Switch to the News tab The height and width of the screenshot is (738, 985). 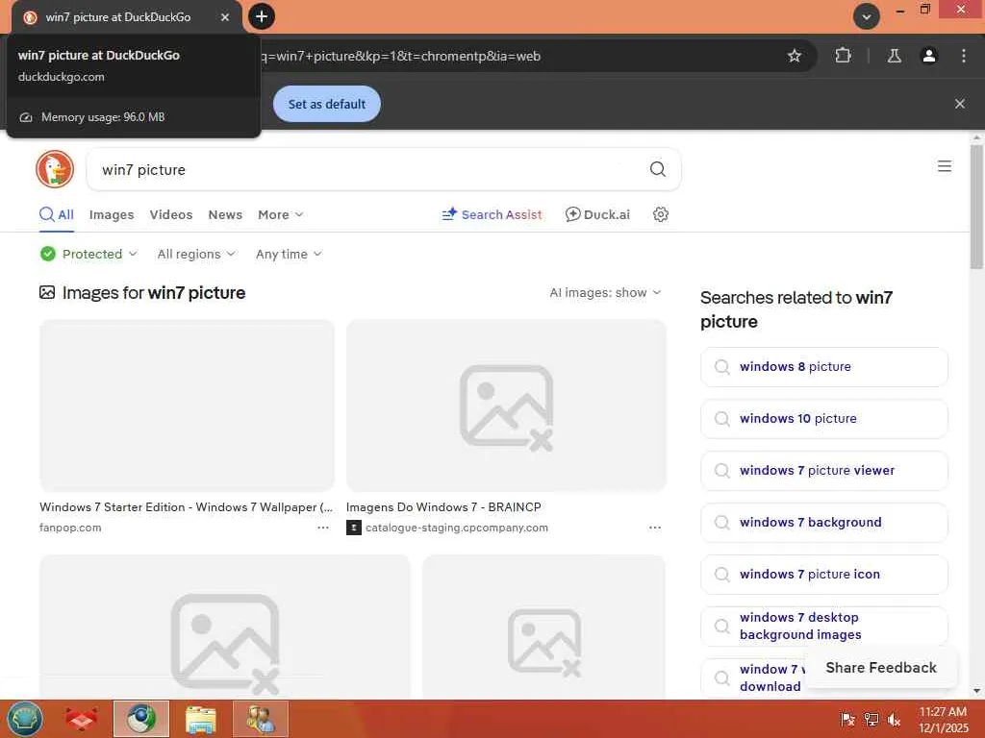coord(225,214)
